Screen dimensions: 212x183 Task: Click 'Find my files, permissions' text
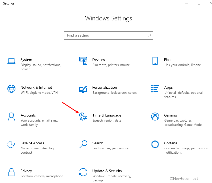(x=110, y=148)
